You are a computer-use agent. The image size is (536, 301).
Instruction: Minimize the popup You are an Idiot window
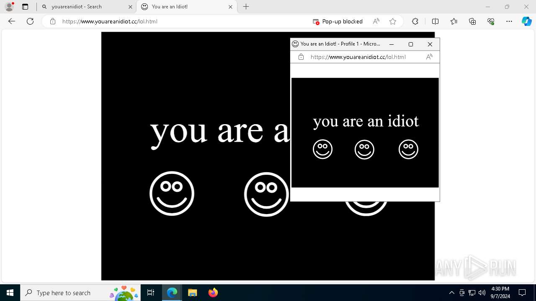[392, 44]
